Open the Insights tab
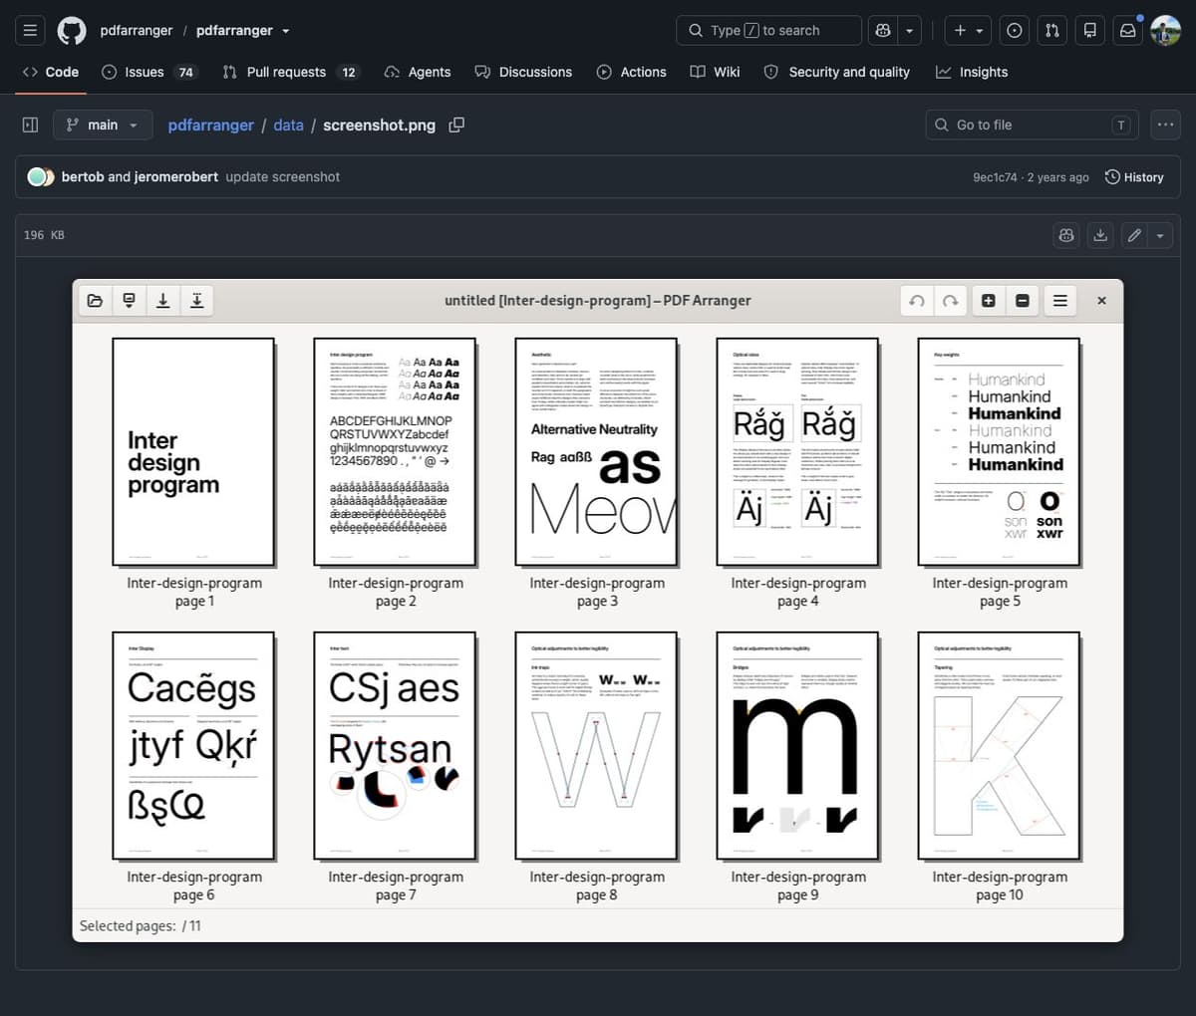 click(972, 72)
